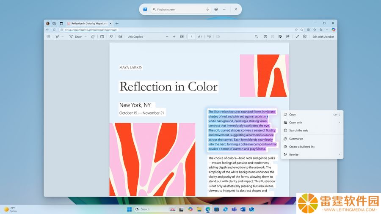Viewport: 381px width, 214px height.
Task: Click Edit with Acrobat
Action: click(323, 37)
